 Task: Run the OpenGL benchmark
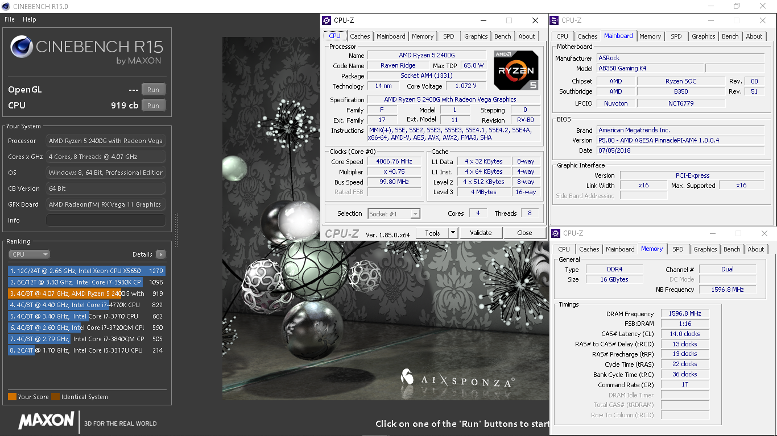click(x=154, y=90)
